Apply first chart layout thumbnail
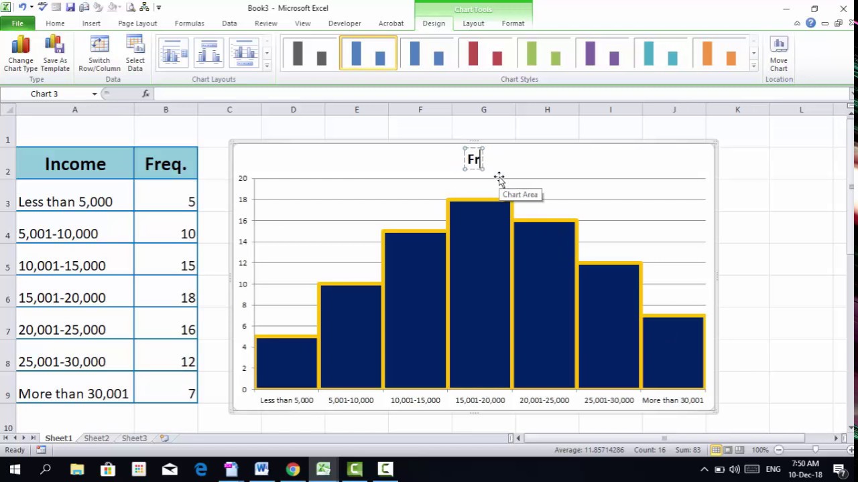The width and height of the screenshot is (858, 482). click(174, 54)
